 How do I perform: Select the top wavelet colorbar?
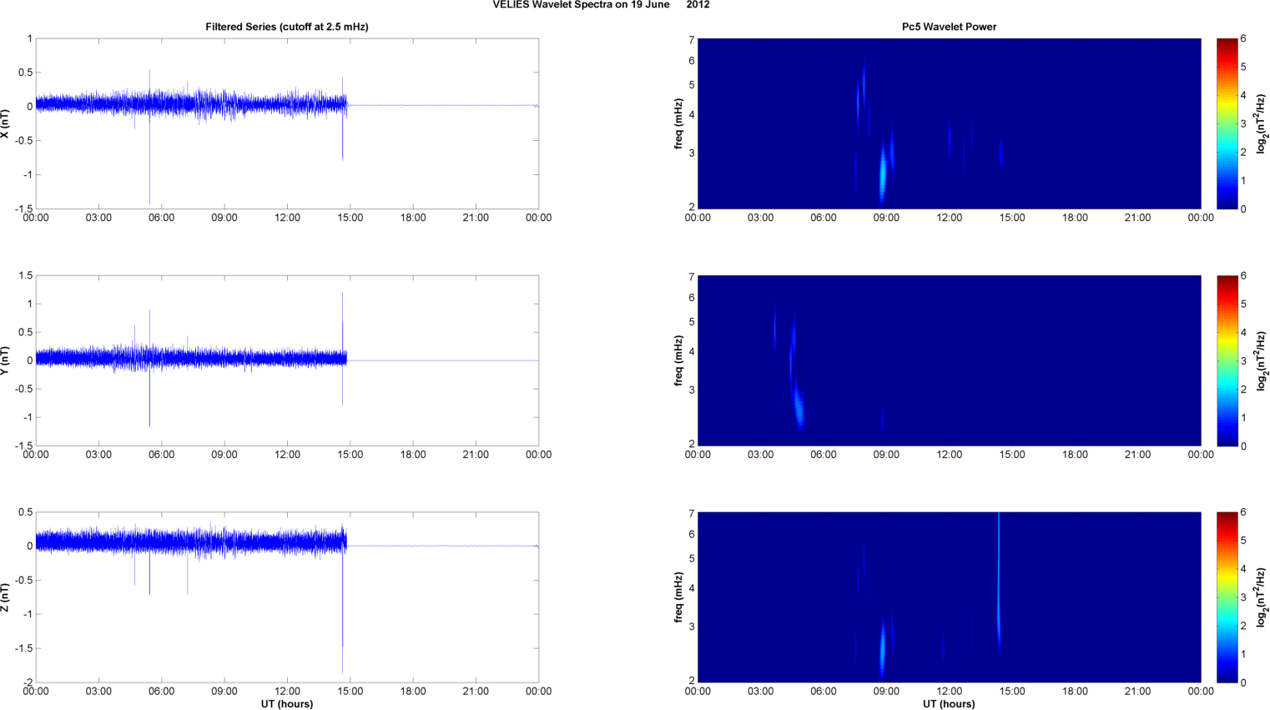(1227, 123)
